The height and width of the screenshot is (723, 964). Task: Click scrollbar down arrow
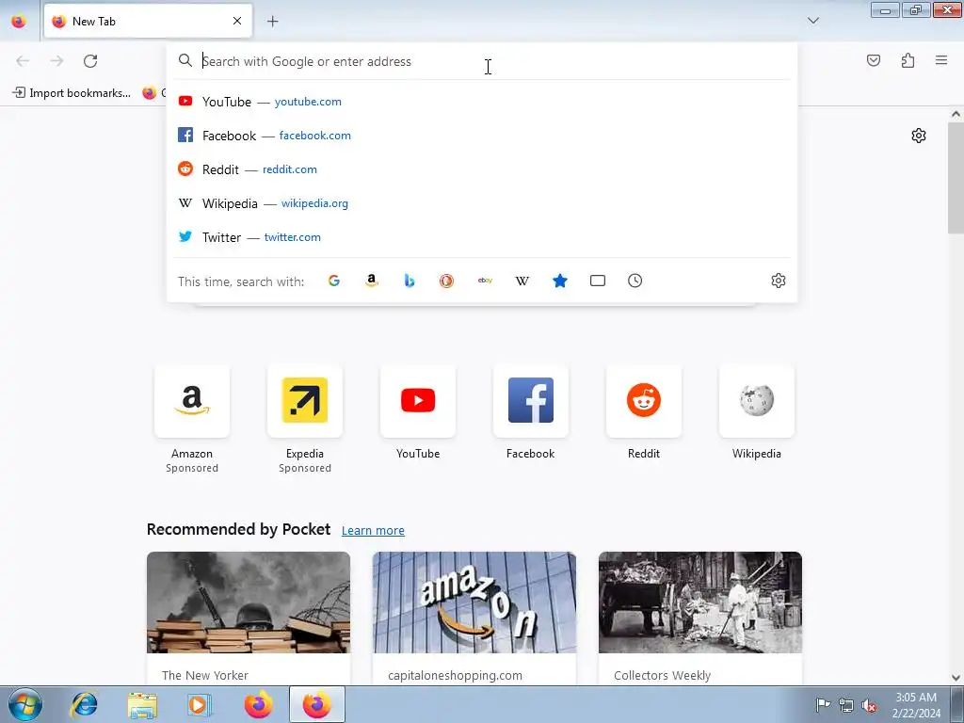point(956,678)
